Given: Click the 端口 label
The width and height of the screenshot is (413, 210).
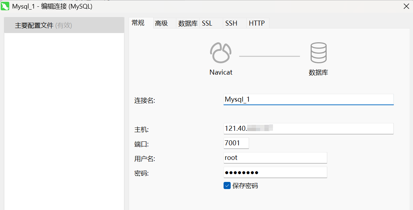Looking at the screenshot, I should click(141, 144).
